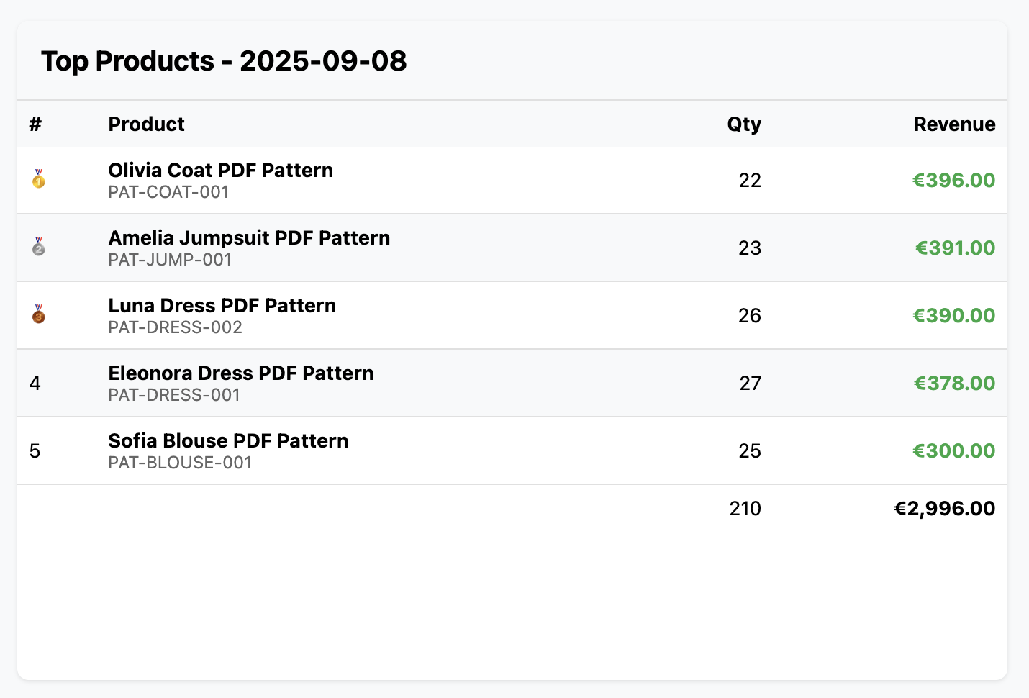Click the total quantity 210
This screenshot has height=698, width=1029.
[745, 509]
